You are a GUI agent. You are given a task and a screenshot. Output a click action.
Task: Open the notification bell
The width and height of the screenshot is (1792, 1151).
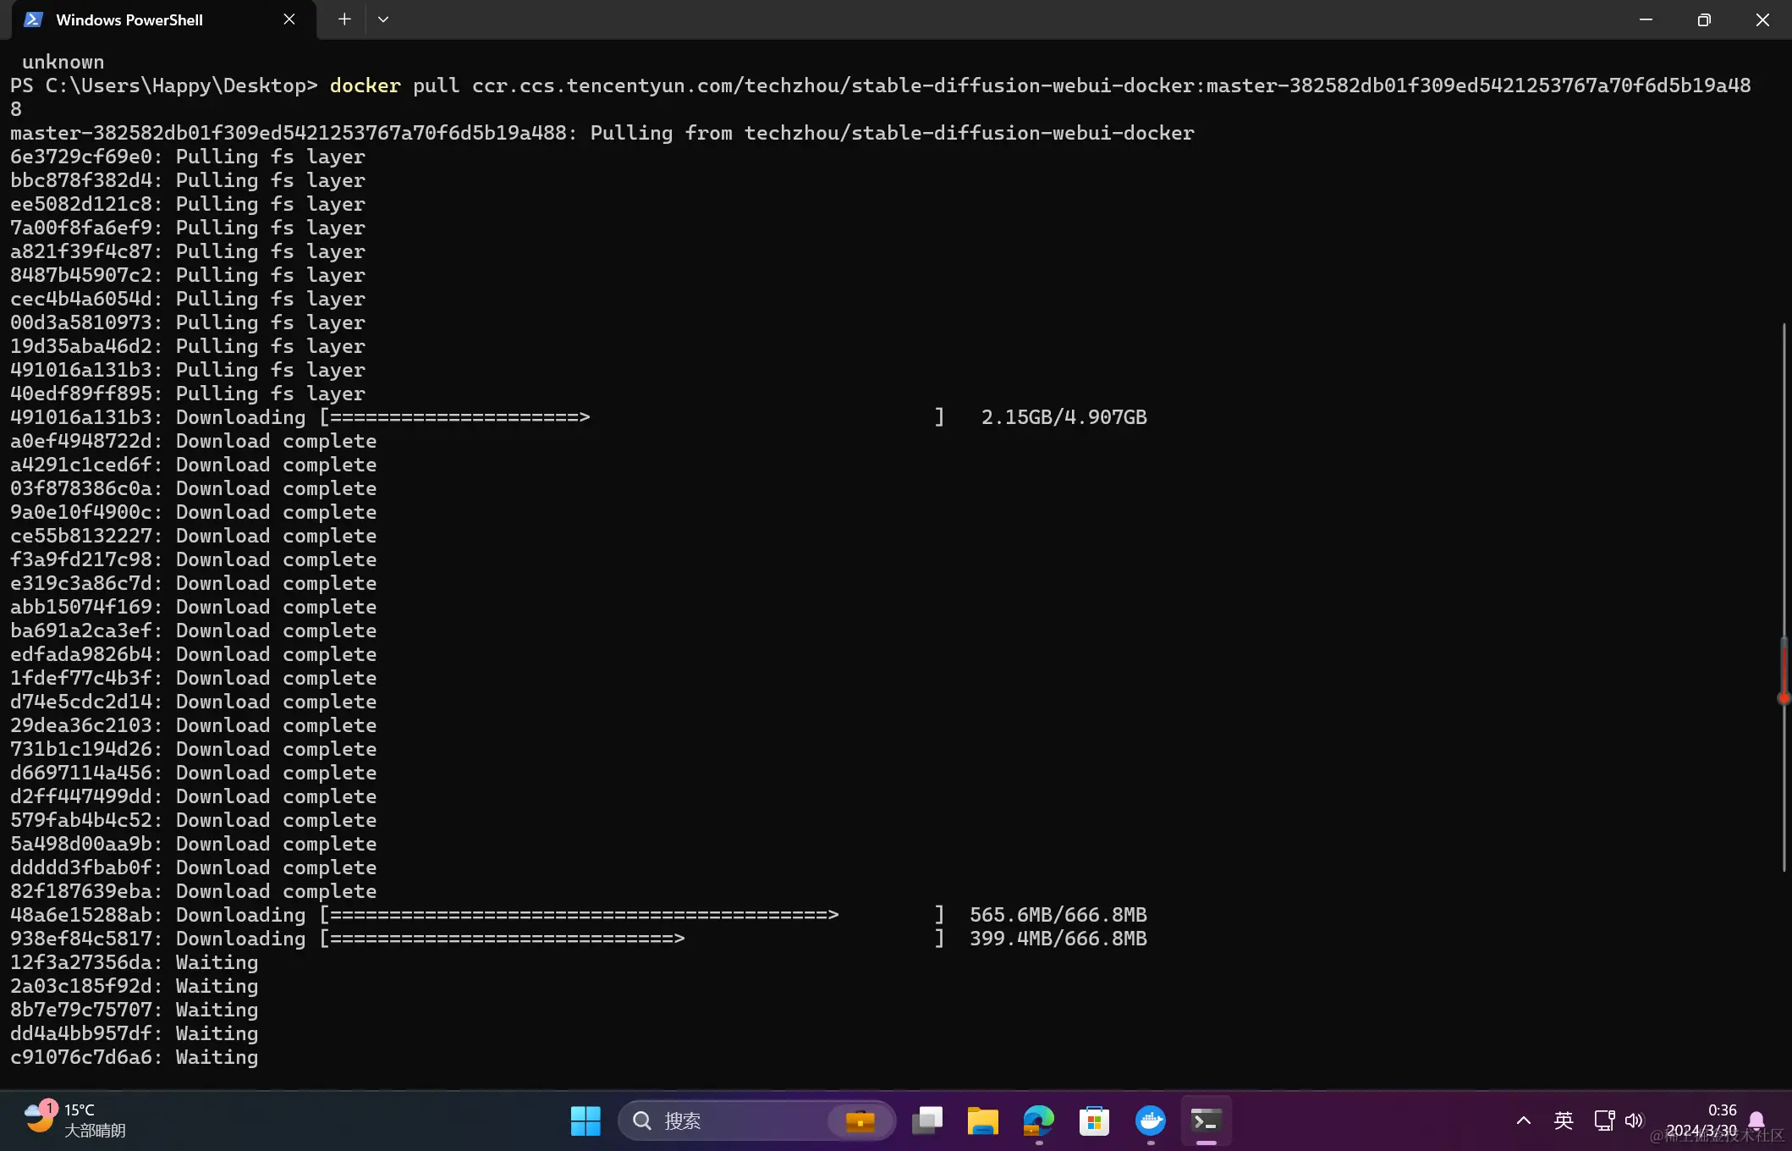[1756, 1121]
